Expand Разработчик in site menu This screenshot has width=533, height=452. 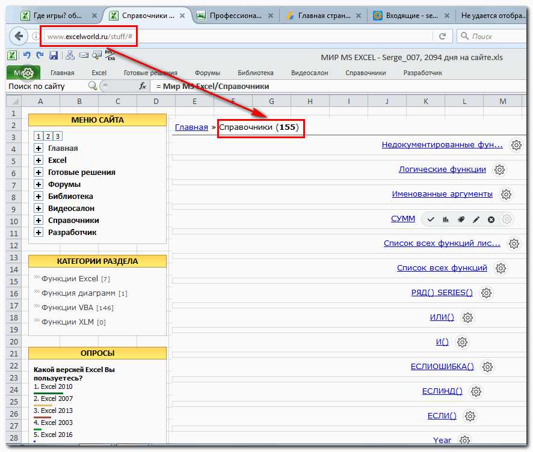(39, 233)
